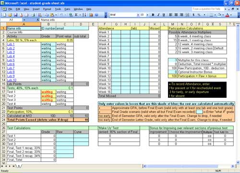Viewport: 240px width, 173px height.
Task: Follow the Lab 9 hyperlink
Action: 11,76
